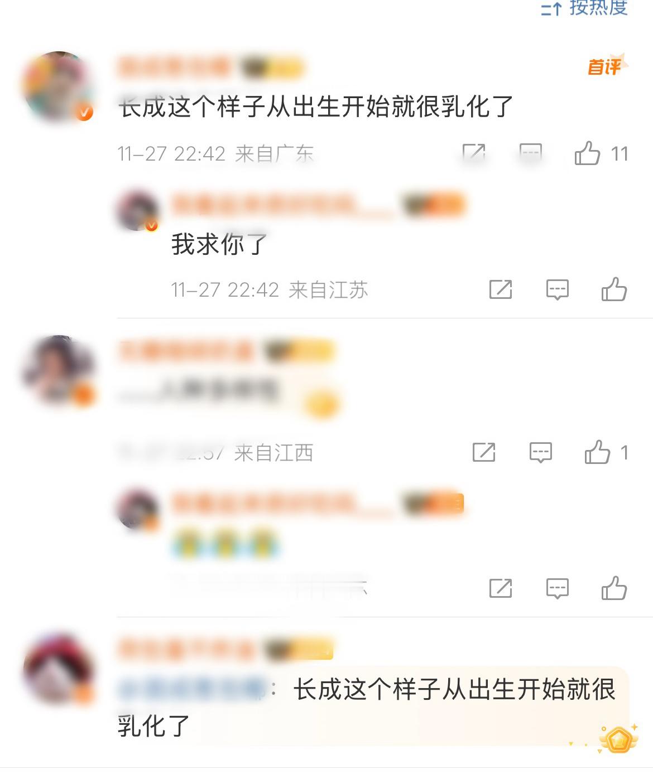653x774 pixels.
Task: Open username of the first commenter
Action: click(x=174, y=67)
